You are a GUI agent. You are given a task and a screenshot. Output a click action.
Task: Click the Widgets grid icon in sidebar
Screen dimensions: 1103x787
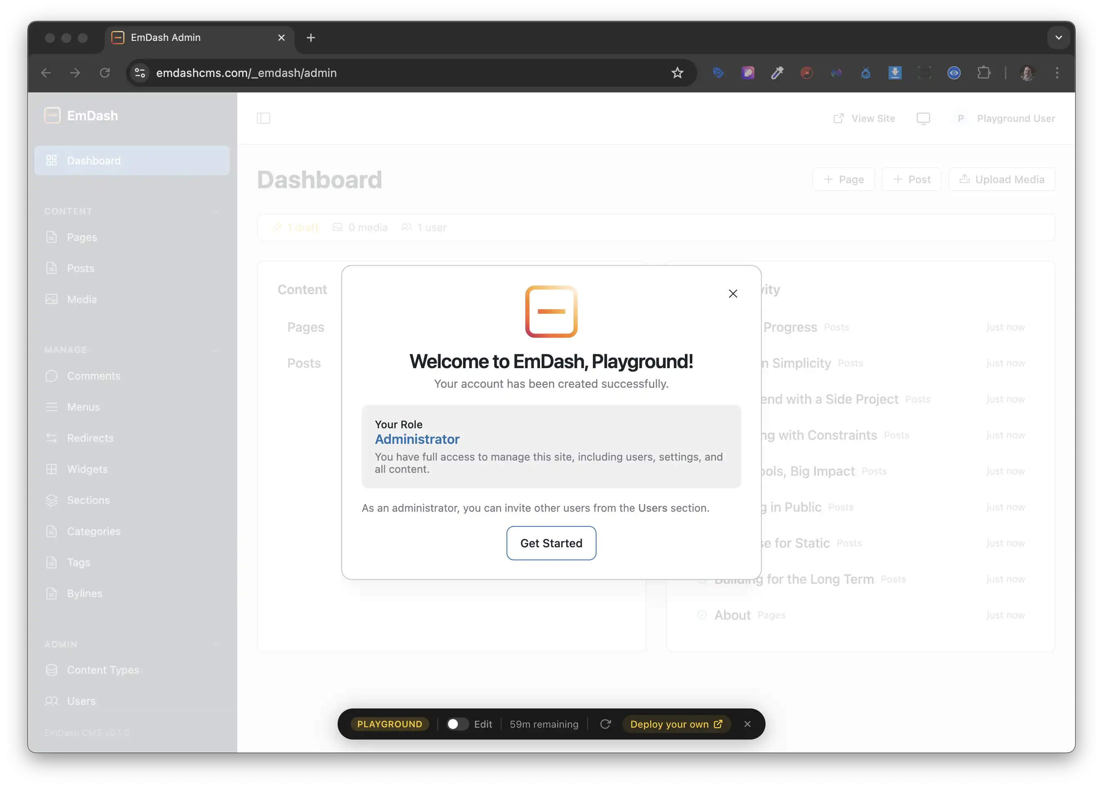52,469
